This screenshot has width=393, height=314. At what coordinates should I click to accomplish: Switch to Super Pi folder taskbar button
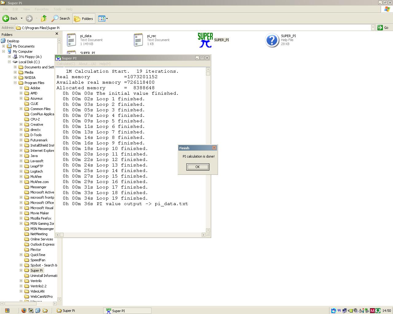79,311
